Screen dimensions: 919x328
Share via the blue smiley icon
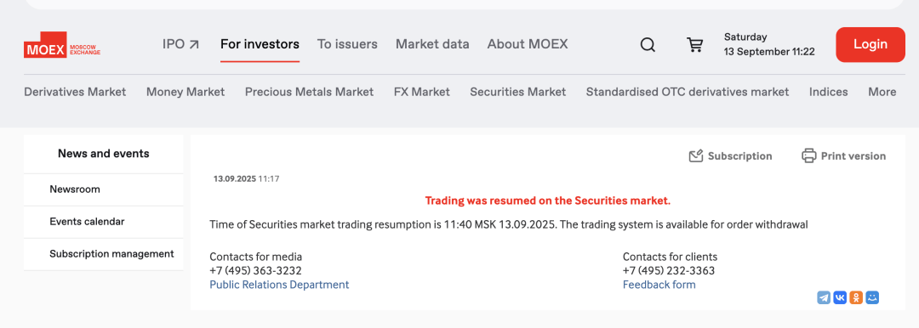[x=873, y=297]
